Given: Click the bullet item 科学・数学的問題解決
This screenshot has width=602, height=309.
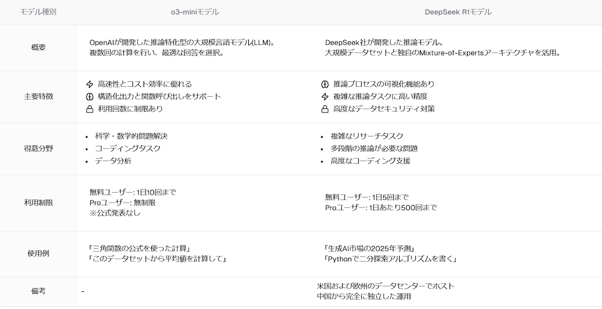Looking at the screenshot, I should pos(131,136).
